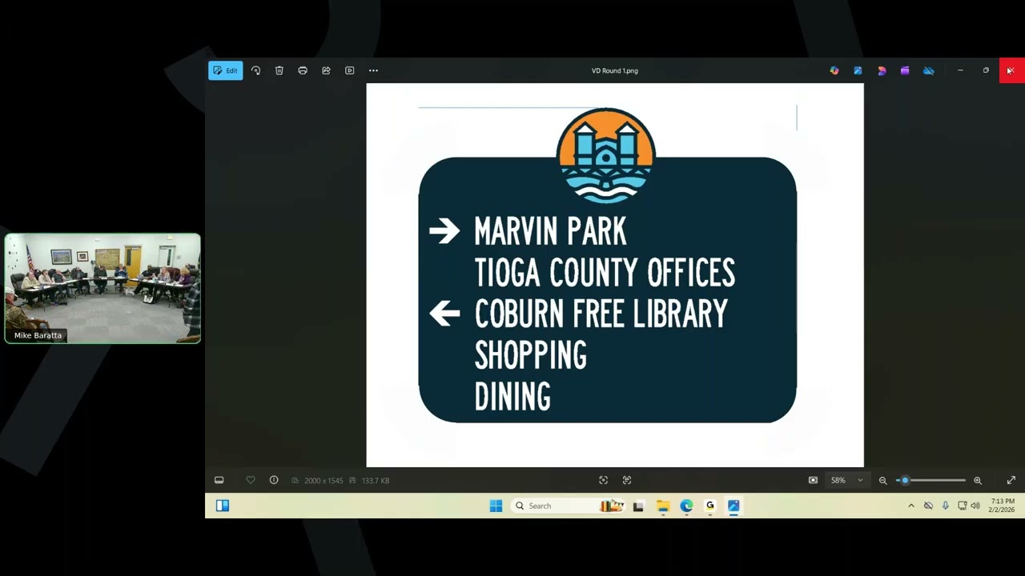This screenshot has height=576, width=1025.
Task: Open Microsoft Copilot/365 icon in title bar
Action: click(x=834, y=70)
